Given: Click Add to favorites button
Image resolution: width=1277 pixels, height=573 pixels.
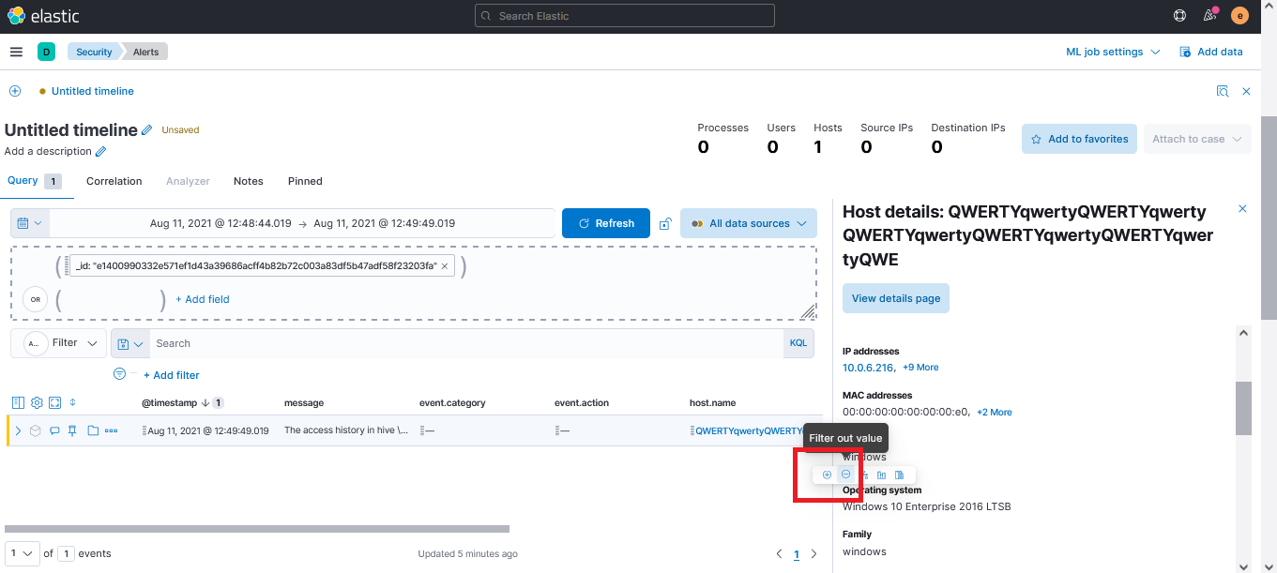Looking at the screenshot, I should click(1079, 139).
